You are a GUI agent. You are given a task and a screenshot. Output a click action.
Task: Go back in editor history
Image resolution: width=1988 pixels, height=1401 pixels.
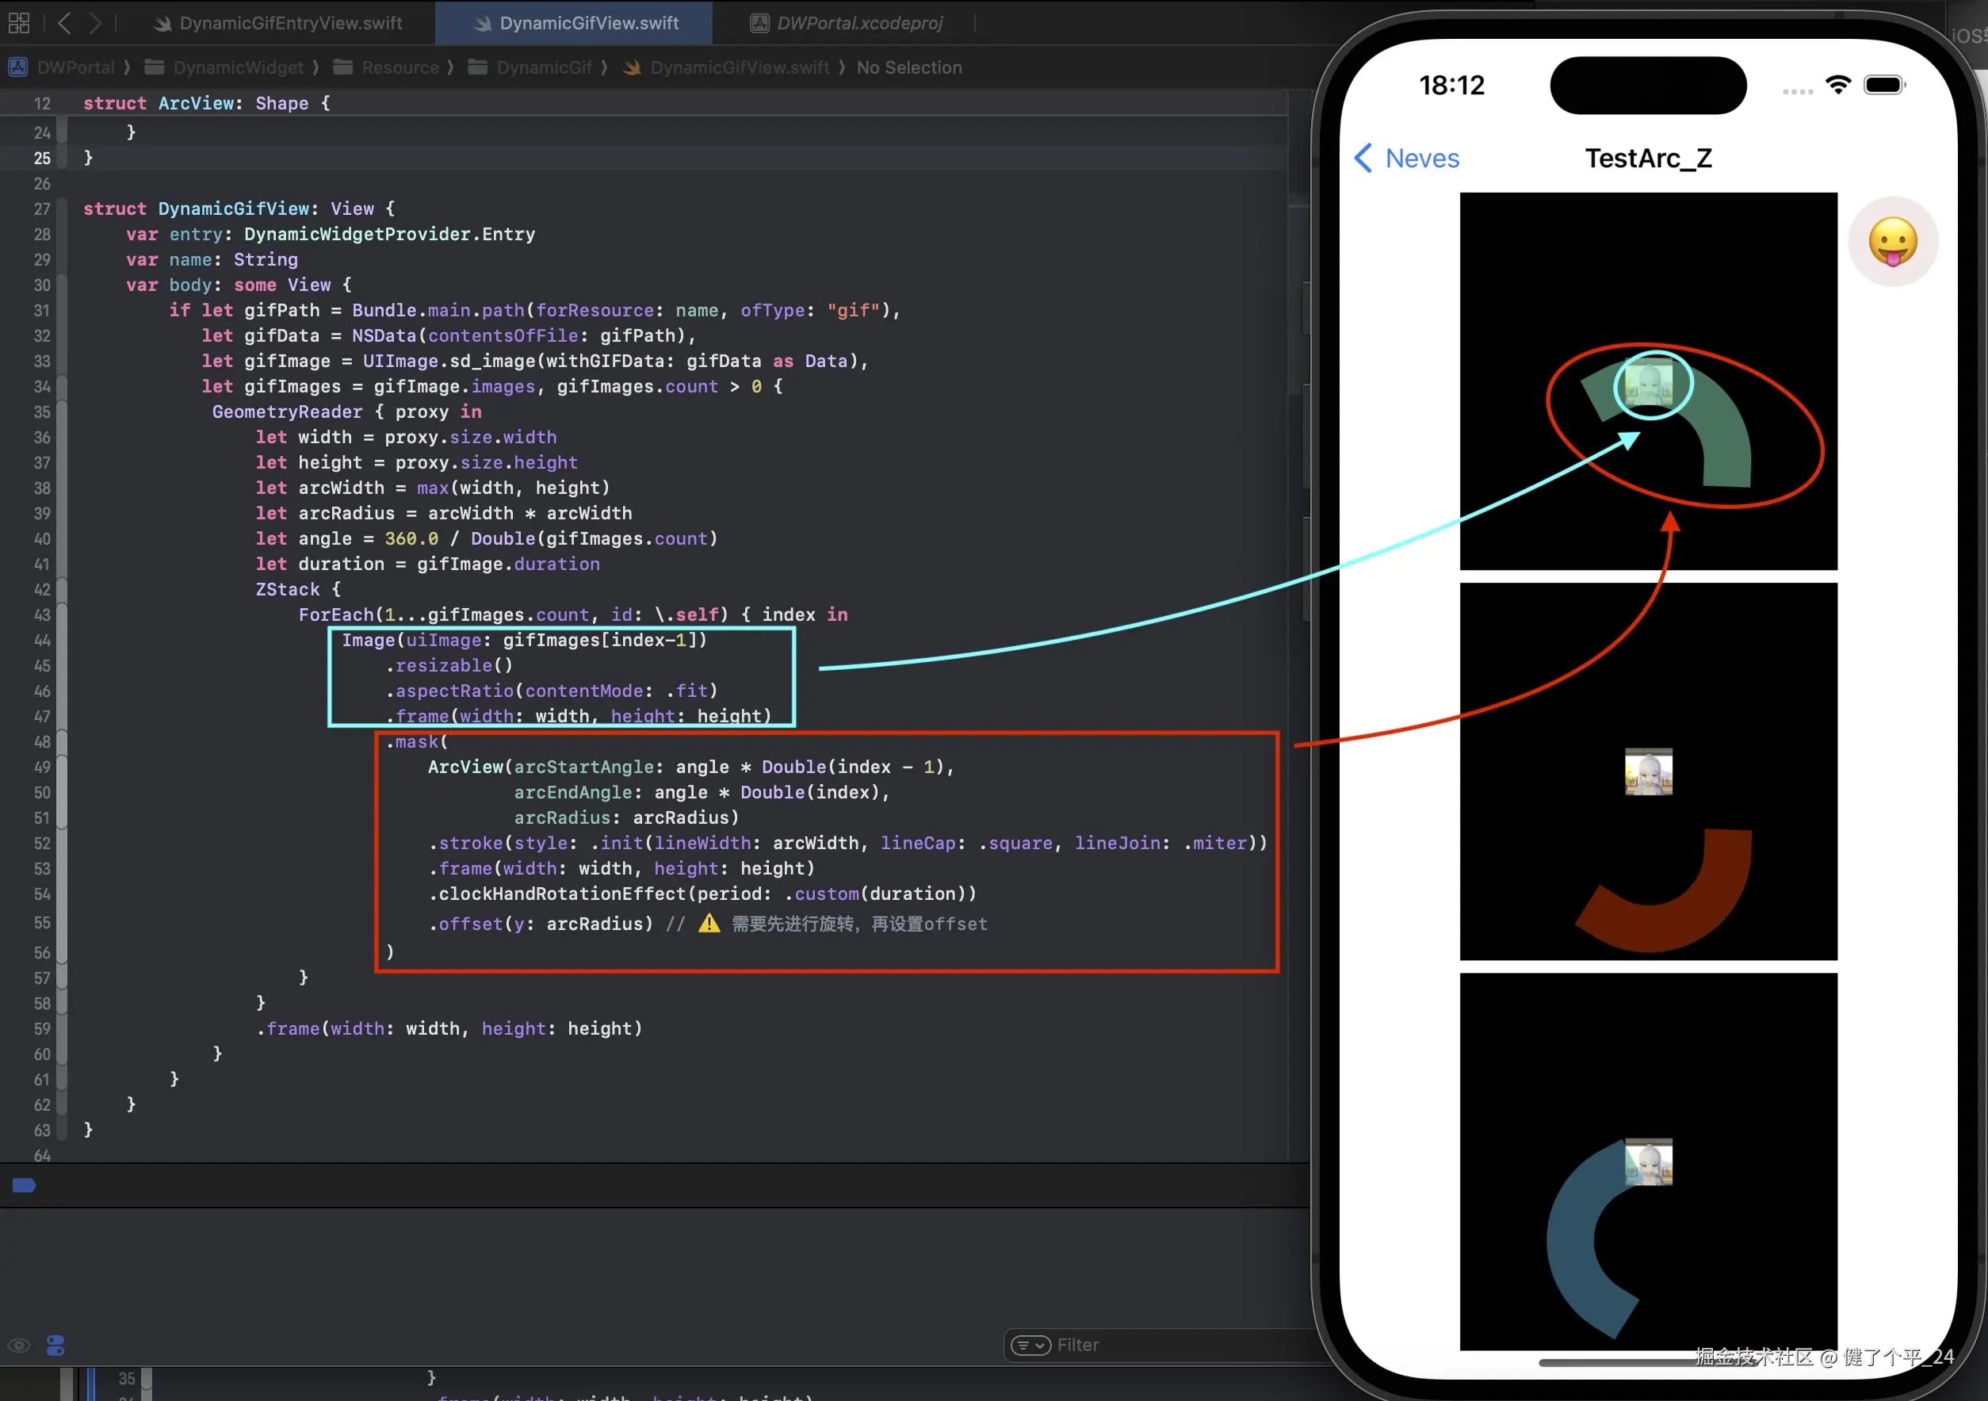pyautogui.click(x=64, y=22)
